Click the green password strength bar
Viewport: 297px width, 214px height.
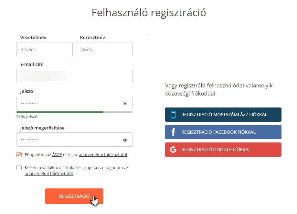click(60, 112)
